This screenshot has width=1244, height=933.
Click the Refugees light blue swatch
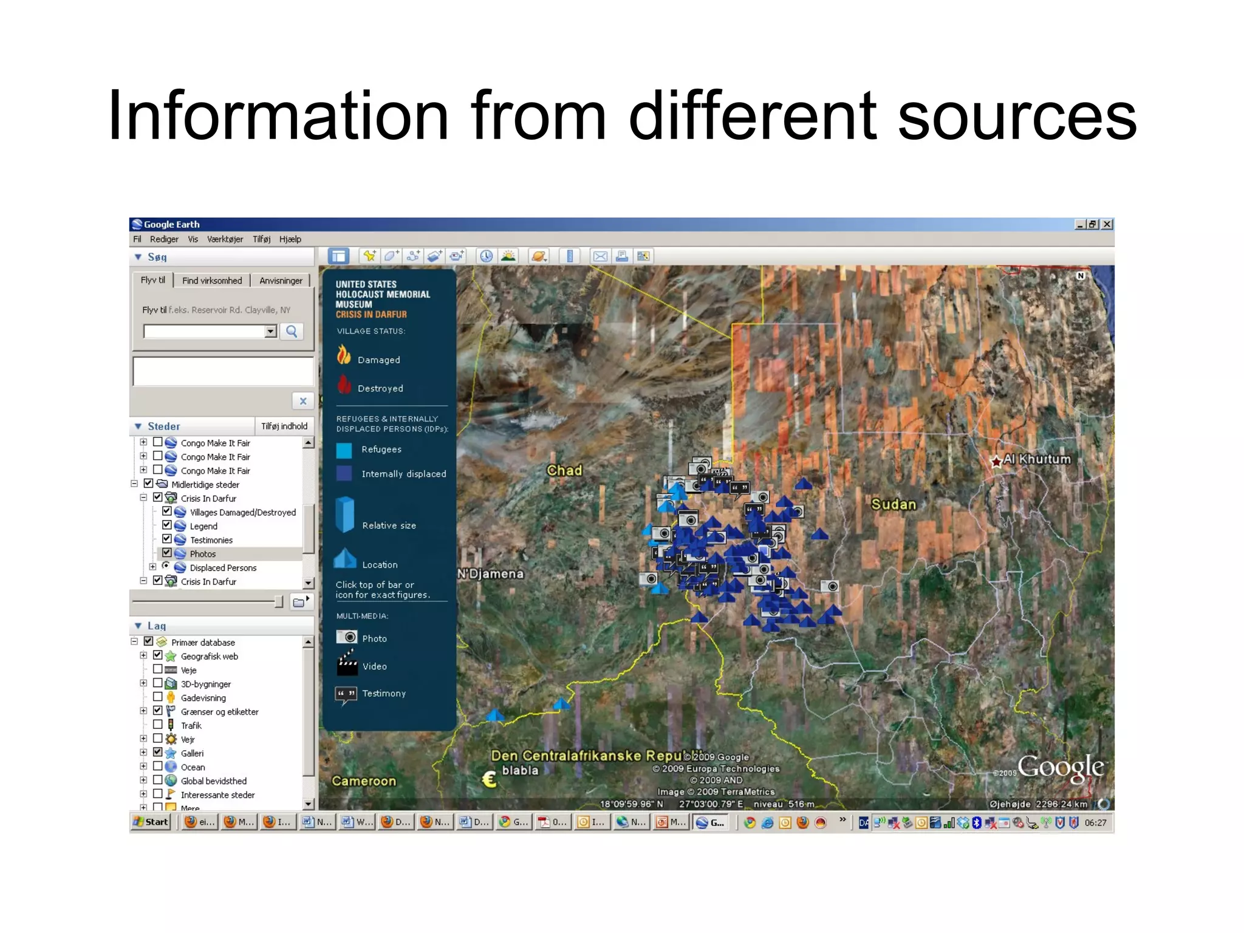pos(344,450)
